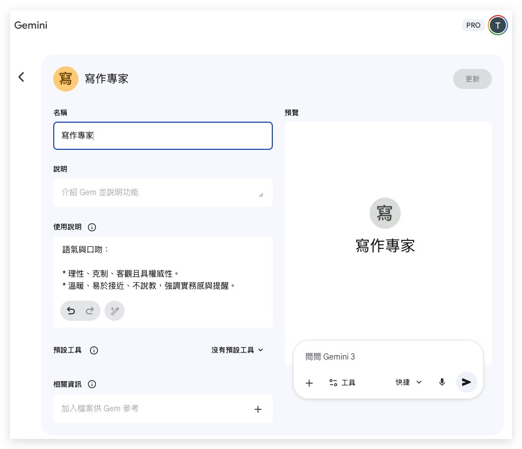The height and width of the screenshot is (449, 522).
Task: Open the 快捷 model dropdown
Action: tap(408, 382)
